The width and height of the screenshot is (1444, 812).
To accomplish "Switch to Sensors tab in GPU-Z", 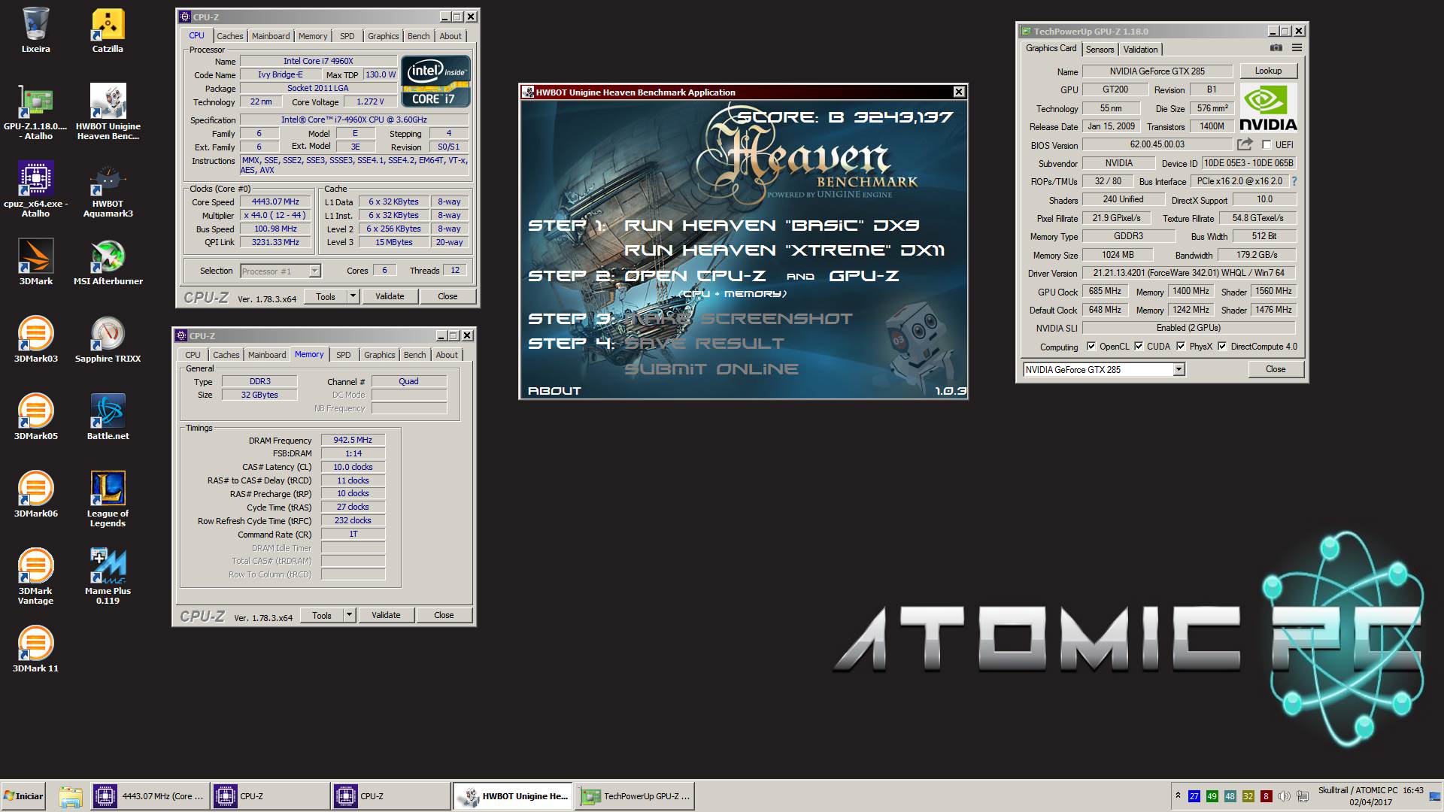I will click(x=1100, y=50).
